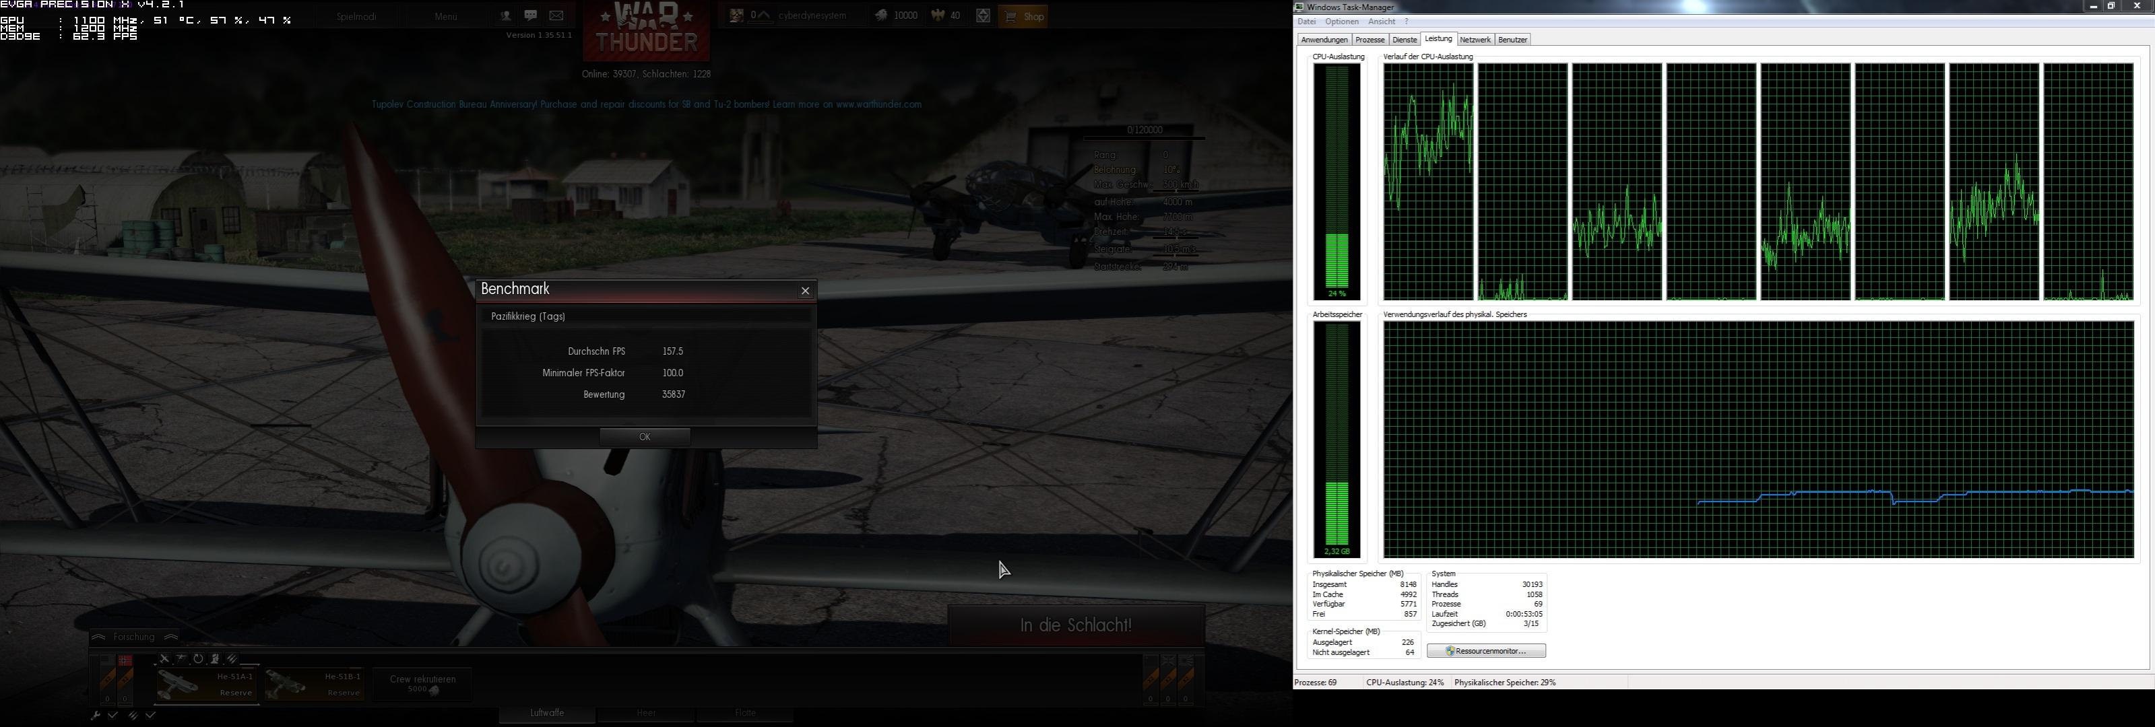Toggle the auto-refill ammo checkmark

(x=151, y=716)
